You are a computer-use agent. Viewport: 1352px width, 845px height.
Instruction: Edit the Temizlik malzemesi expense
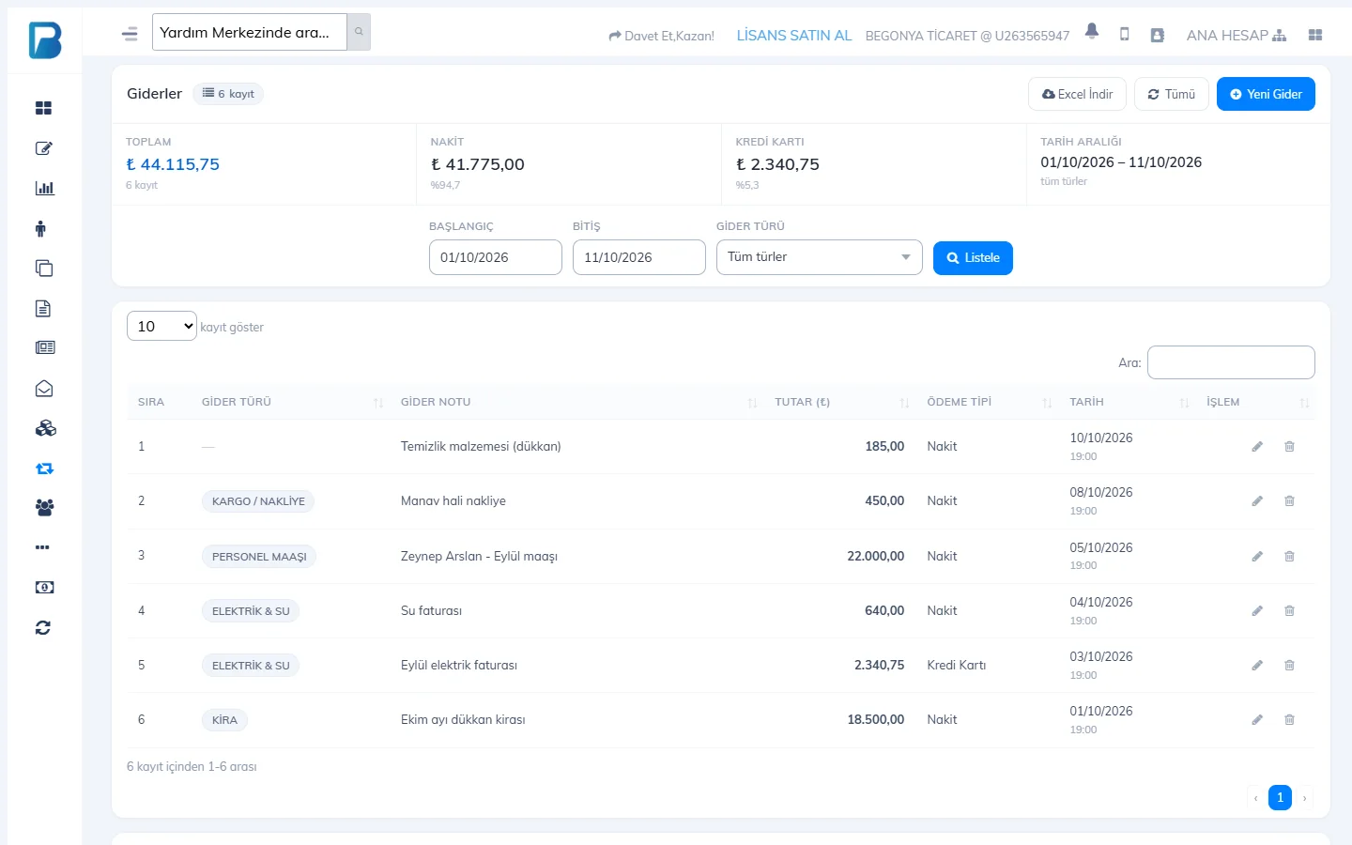[1257, 447]
